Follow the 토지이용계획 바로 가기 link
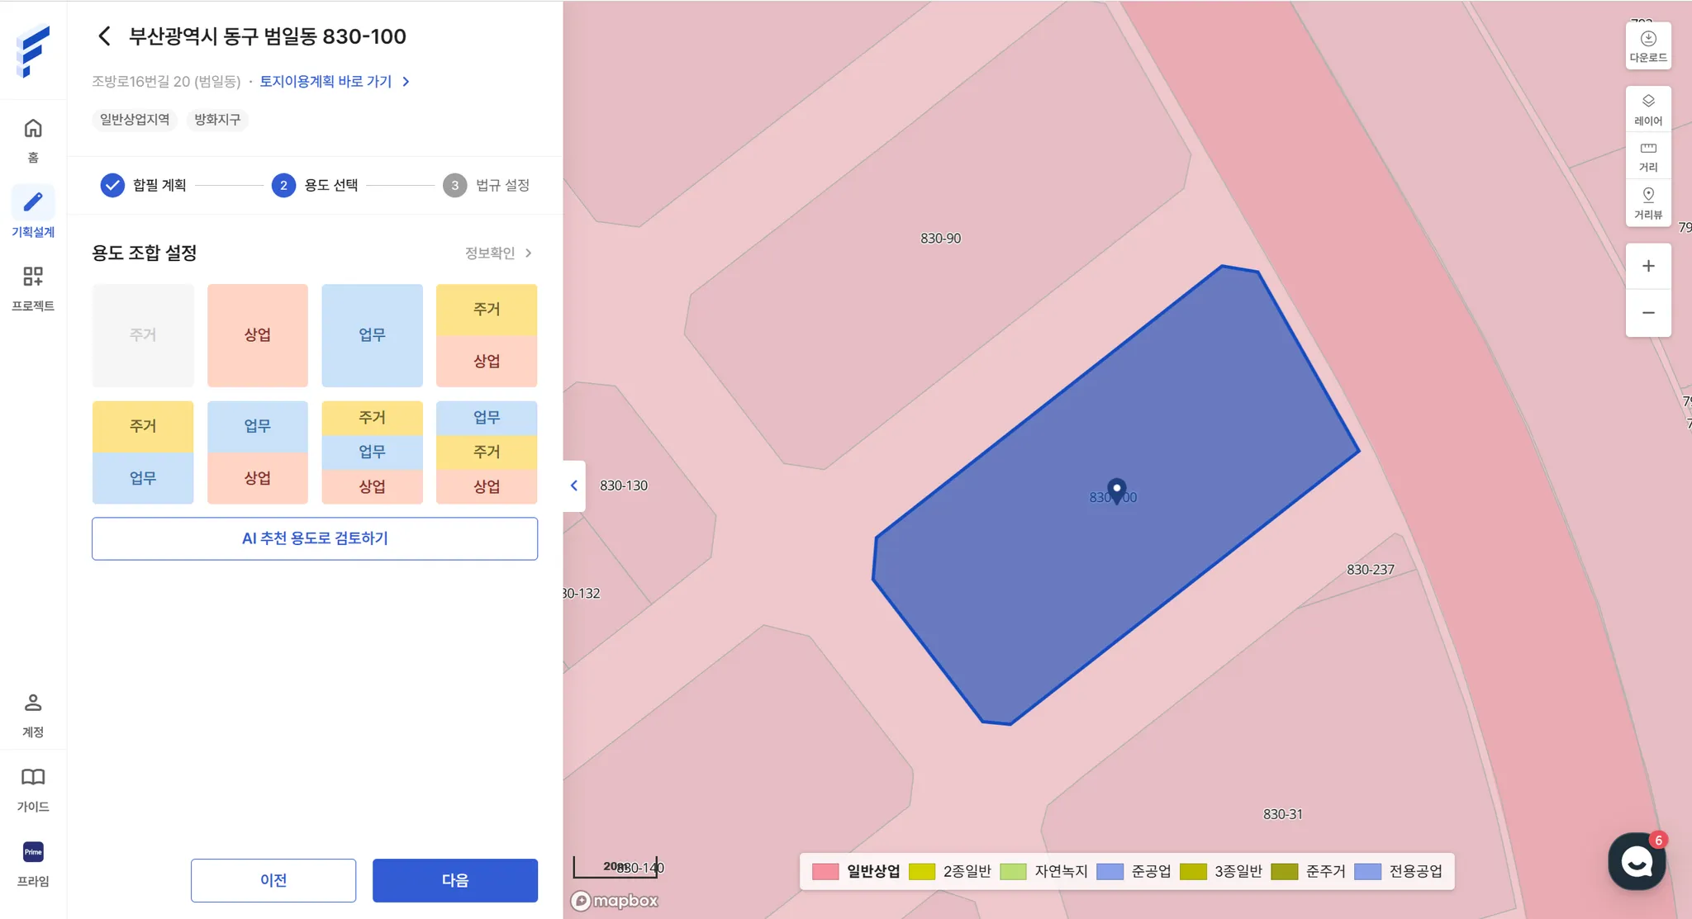The height and width of the screenshot is (919, 1692). (334, 81)
